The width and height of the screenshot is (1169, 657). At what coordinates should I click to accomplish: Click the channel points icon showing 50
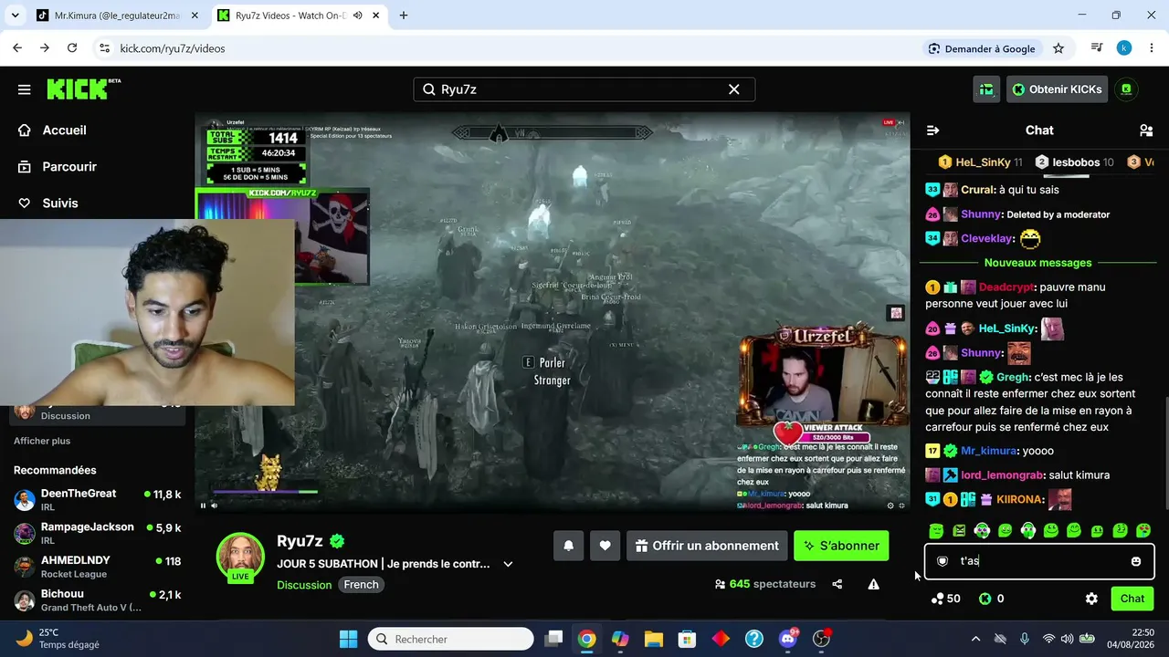click(938, 599)
